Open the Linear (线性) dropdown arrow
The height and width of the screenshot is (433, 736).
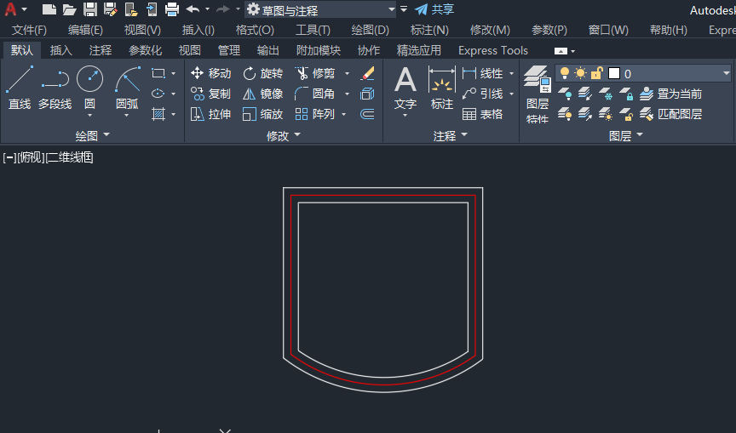coord(512,73)
